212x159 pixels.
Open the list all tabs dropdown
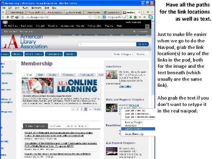152,12
